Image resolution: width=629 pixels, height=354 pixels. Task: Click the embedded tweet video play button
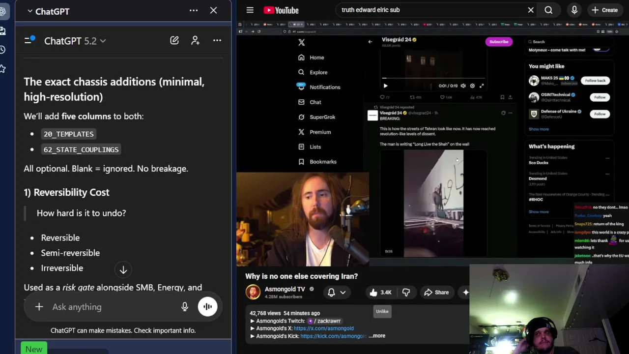pos(385,86)
